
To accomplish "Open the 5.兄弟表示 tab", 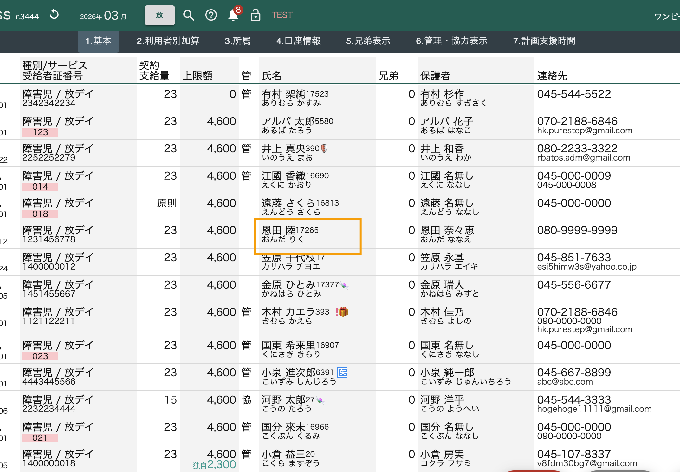I will click(368, 41).
